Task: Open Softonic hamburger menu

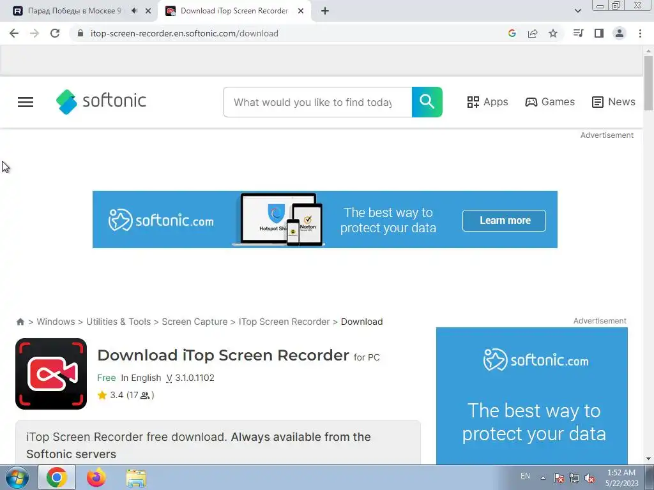Action: click(26, 102)
